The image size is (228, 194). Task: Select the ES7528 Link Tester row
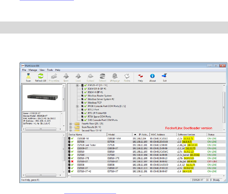[146, 145]
